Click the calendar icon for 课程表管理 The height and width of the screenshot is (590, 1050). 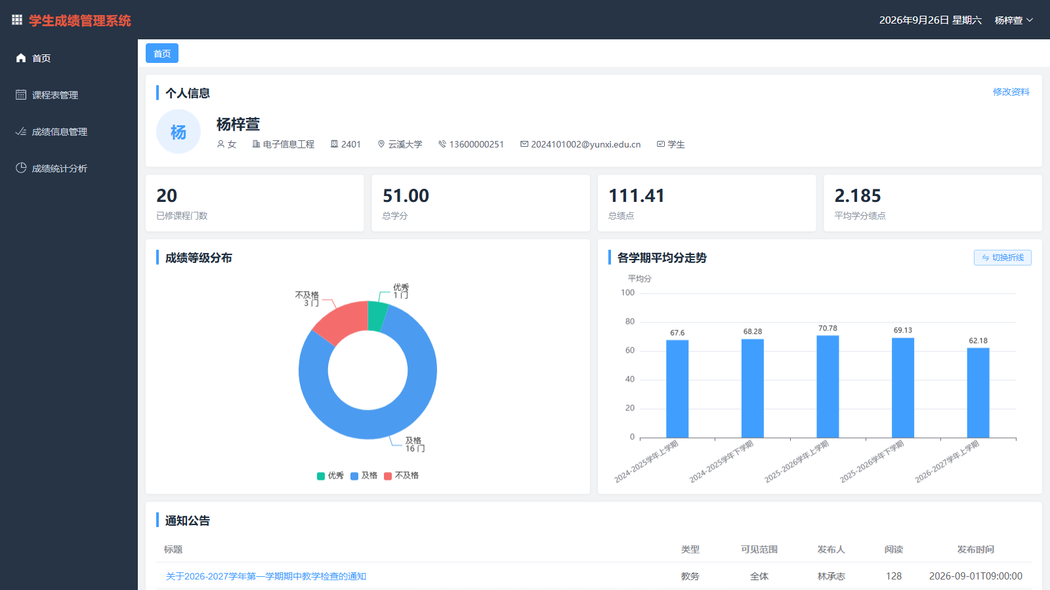click(x=21, y=94)
